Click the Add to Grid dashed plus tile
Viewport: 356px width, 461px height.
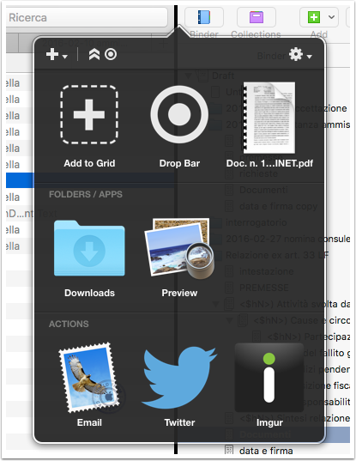89,115
